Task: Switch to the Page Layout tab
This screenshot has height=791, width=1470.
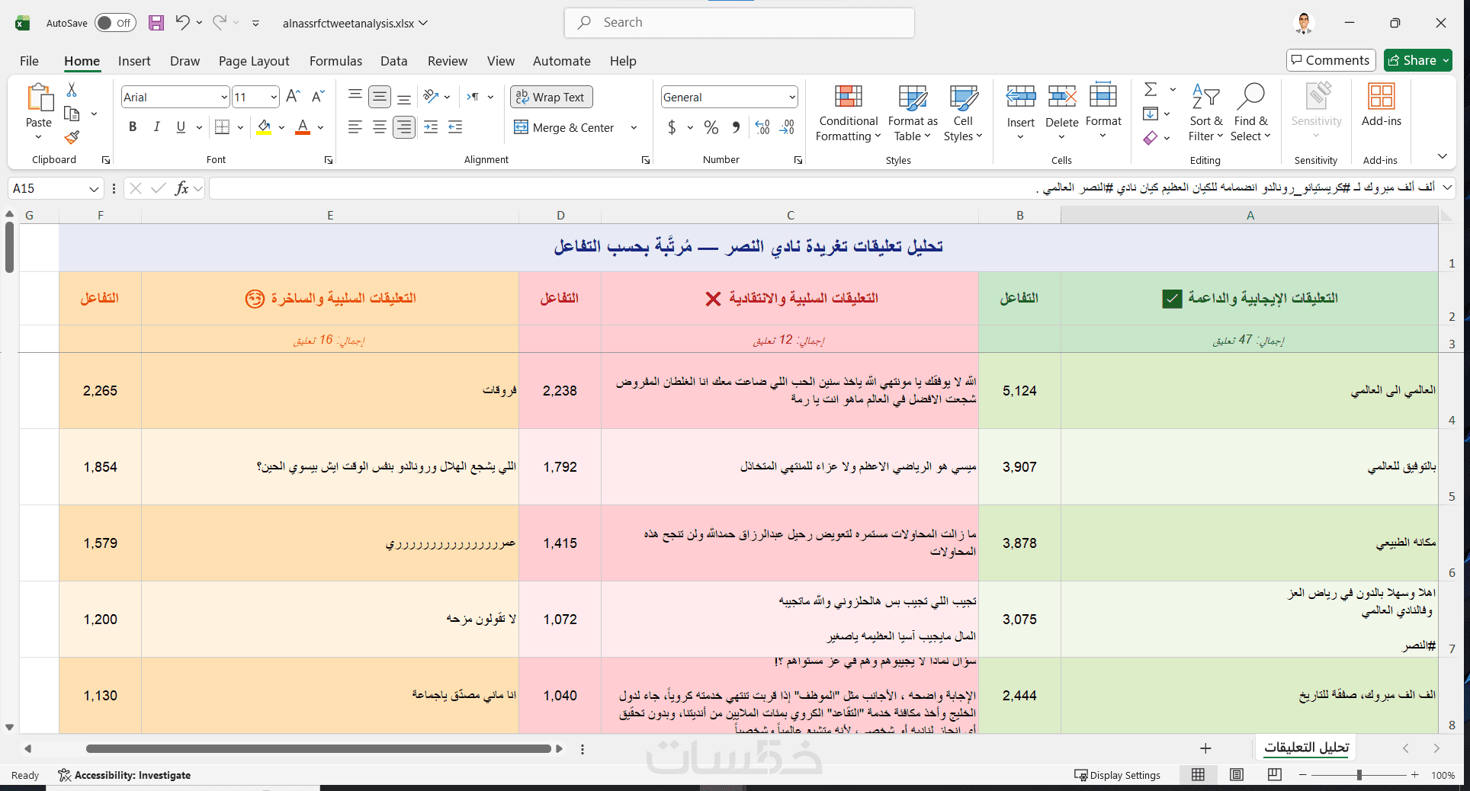Action: [254, 61]
